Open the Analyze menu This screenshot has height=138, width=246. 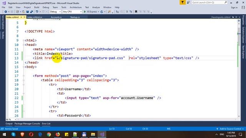[x=96, y=7]
